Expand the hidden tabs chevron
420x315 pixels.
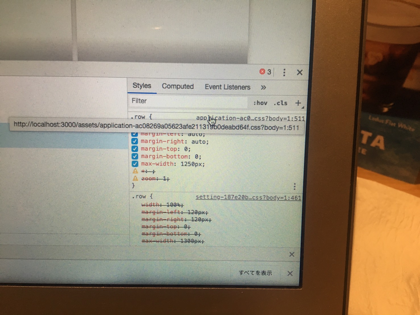[263, 87]
